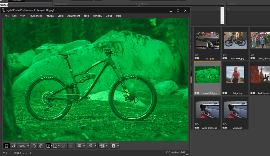Select the Ibis HD5.jpg thumbnail
This screenshot has height=156, width=270.
coord(235,40)
